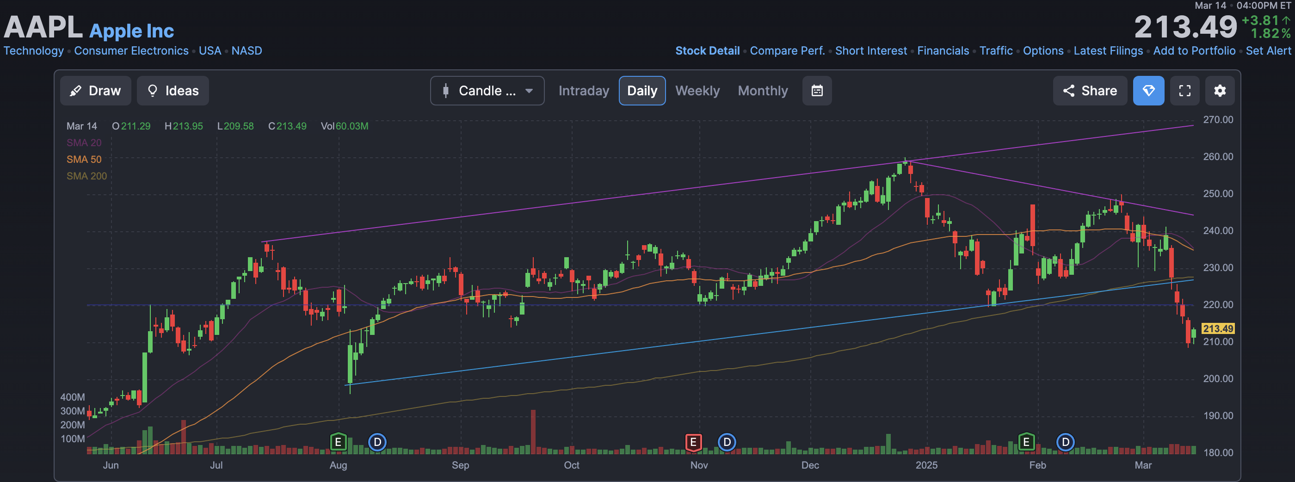
Task: Open chart settings gear icon
Action: point(1220,91)
